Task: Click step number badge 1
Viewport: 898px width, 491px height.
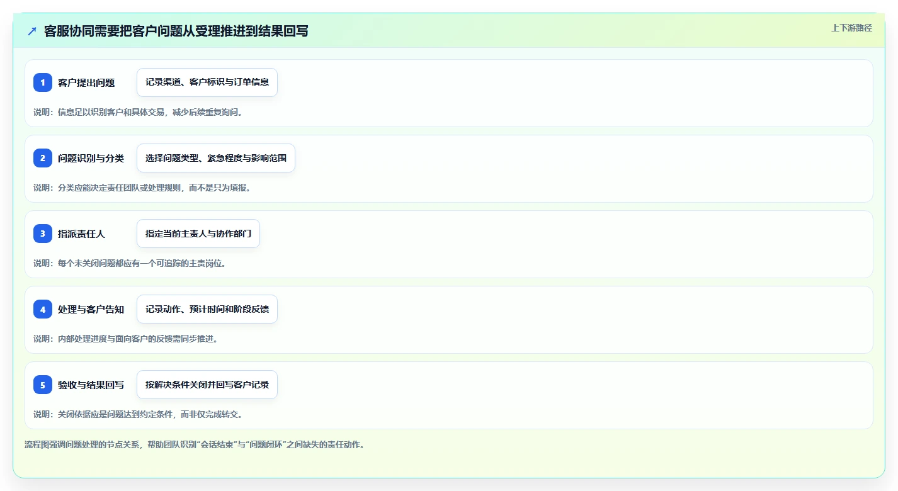Action: pyautogui.click(x=43, y=82)
